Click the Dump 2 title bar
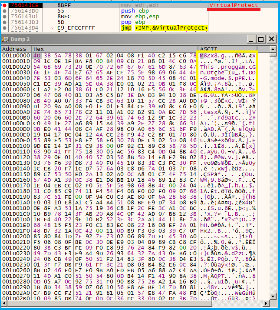Screen dimensions: 280x310 pos(130,39)
